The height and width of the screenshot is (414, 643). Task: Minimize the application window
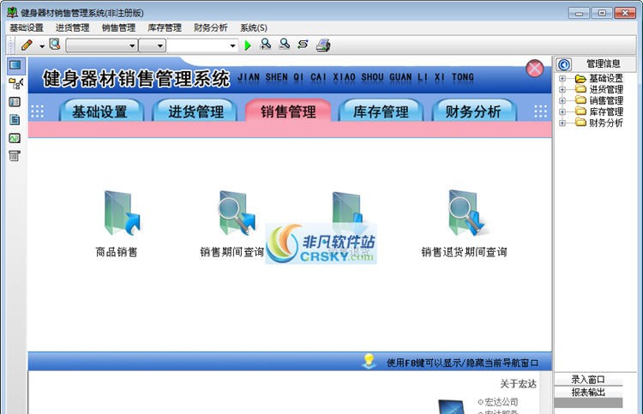pyautogui.click(x=579, y=13)
